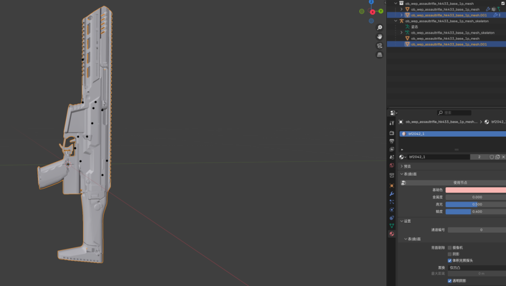Image resolution: width=506 pixels, height=286 pixels.
Task: Expand the nested mesh_skeleton armature data
Action: tap(401, 32)
